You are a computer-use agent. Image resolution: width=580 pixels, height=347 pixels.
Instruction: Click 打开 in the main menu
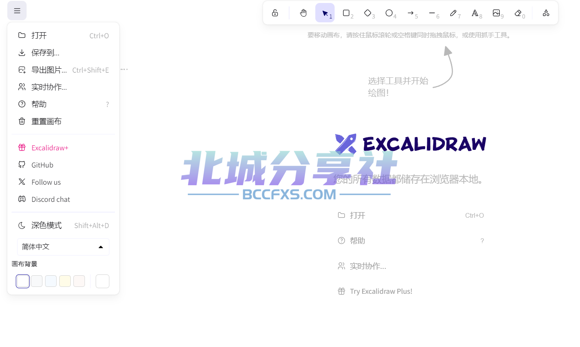click(x=63, y=35)
